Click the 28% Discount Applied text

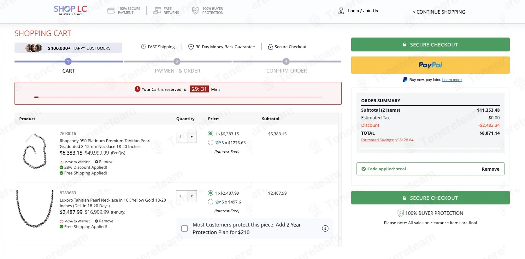pyautogui.click(x=86, y=168)
